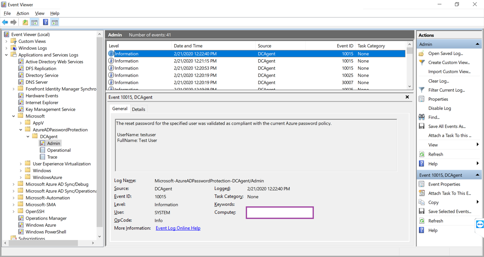
Task: Click Refresh icon under Event 10015 actions
Action: pos(422,221)
